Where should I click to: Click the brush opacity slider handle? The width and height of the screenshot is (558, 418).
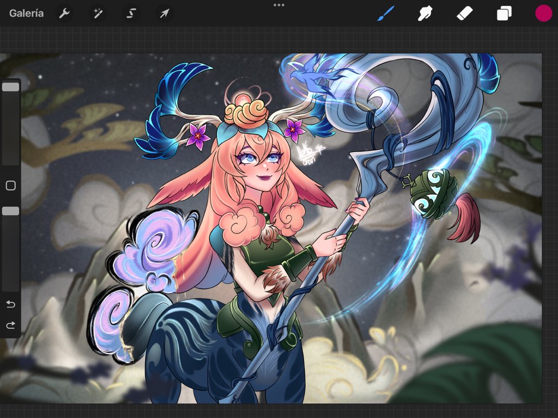11,211
